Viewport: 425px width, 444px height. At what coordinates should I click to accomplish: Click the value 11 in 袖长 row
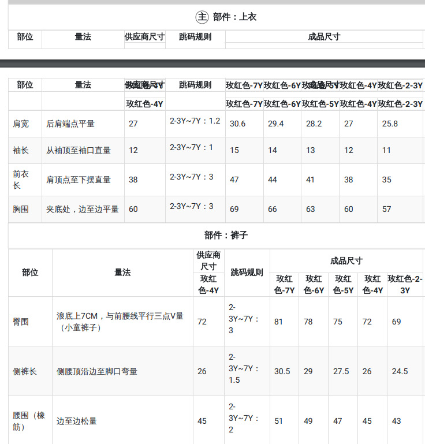tap(386, 150)
